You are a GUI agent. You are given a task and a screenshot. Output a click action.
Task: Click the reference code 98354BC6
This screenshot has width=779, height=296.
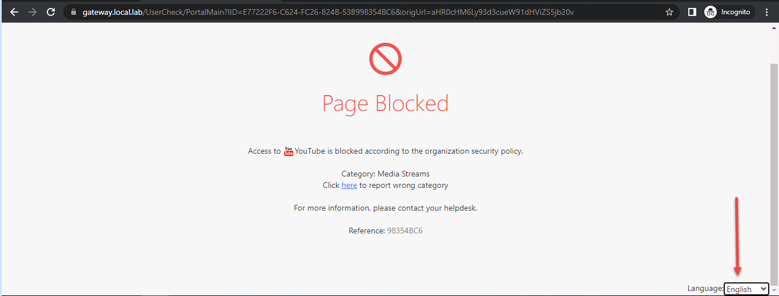click(405, 231)
